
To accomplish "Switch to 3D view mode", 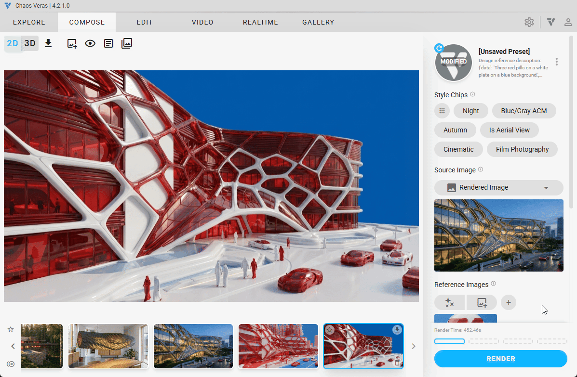I will tap(30, 43).
